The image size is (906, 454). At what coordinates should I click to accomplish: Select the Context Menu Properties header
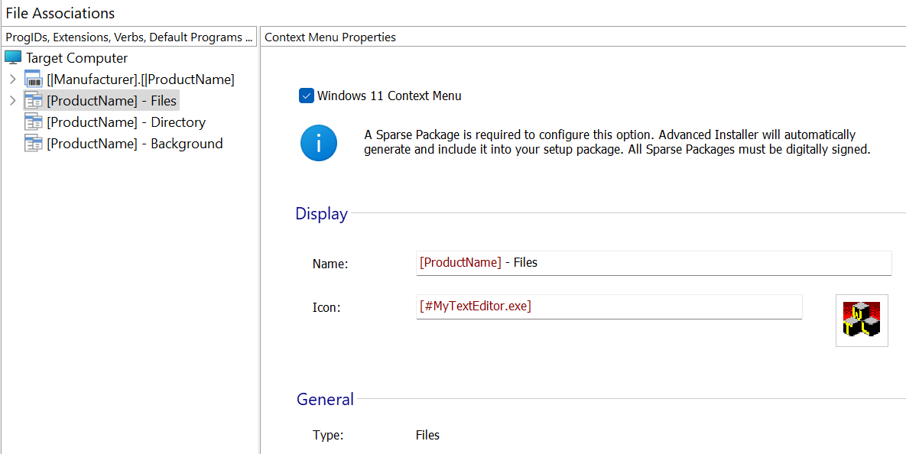[x=330, y=37]
